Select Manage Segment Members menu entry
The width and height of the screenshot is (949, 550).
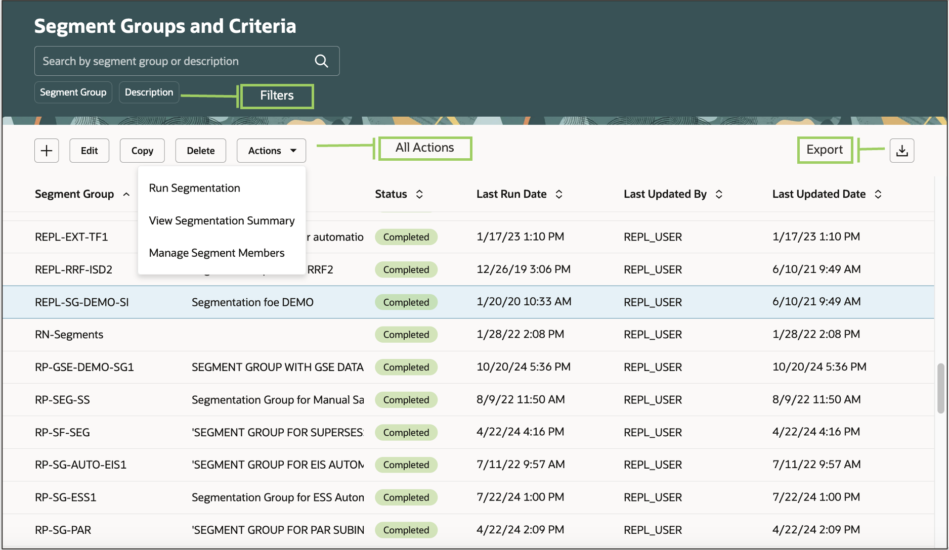pos(217,253)
